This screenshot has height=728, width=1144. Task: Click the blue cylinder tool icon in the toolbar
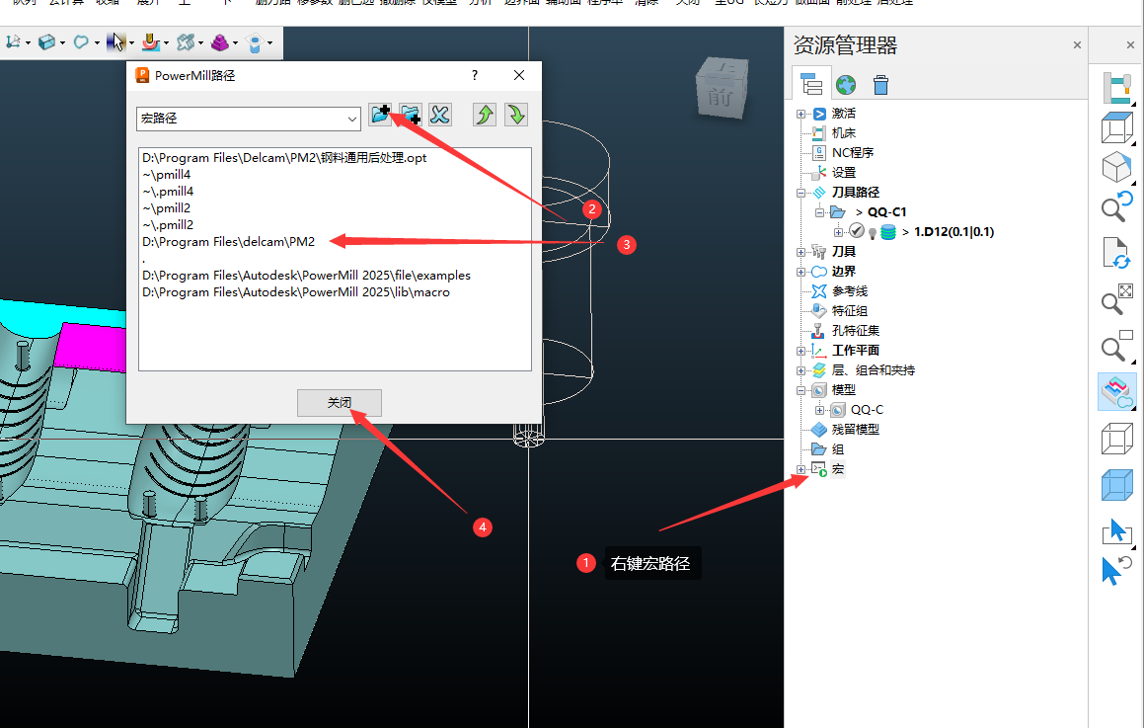[x=255, y=43]
